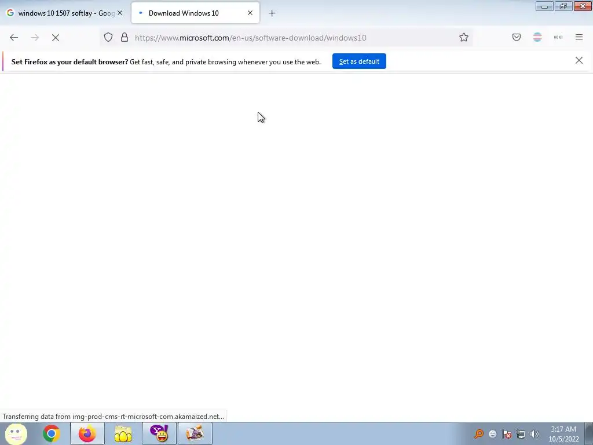Image resolution: width=593 pixels, height=445 pixels.
Task: Minimize the Firefox window
Action: coord(544,6)
